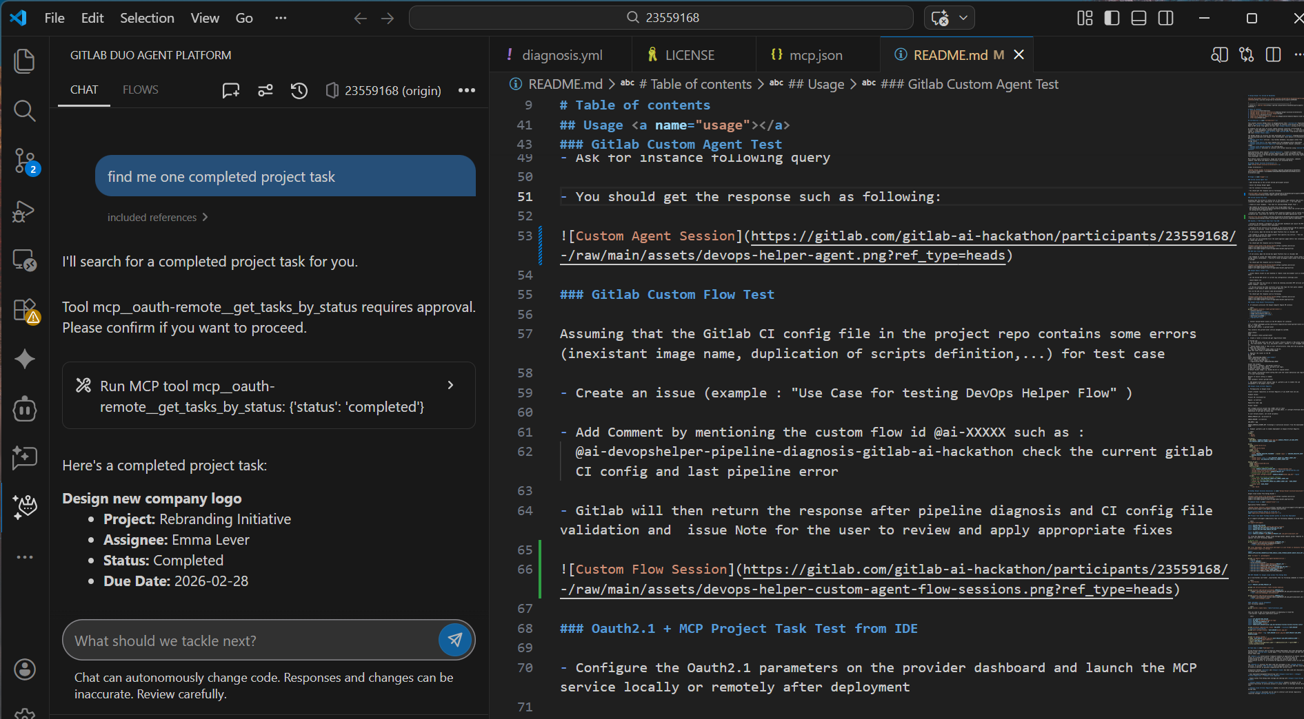1304x719 pixels.
Task: Toggle the primary side bar visibility
Action: [1112, 18]
